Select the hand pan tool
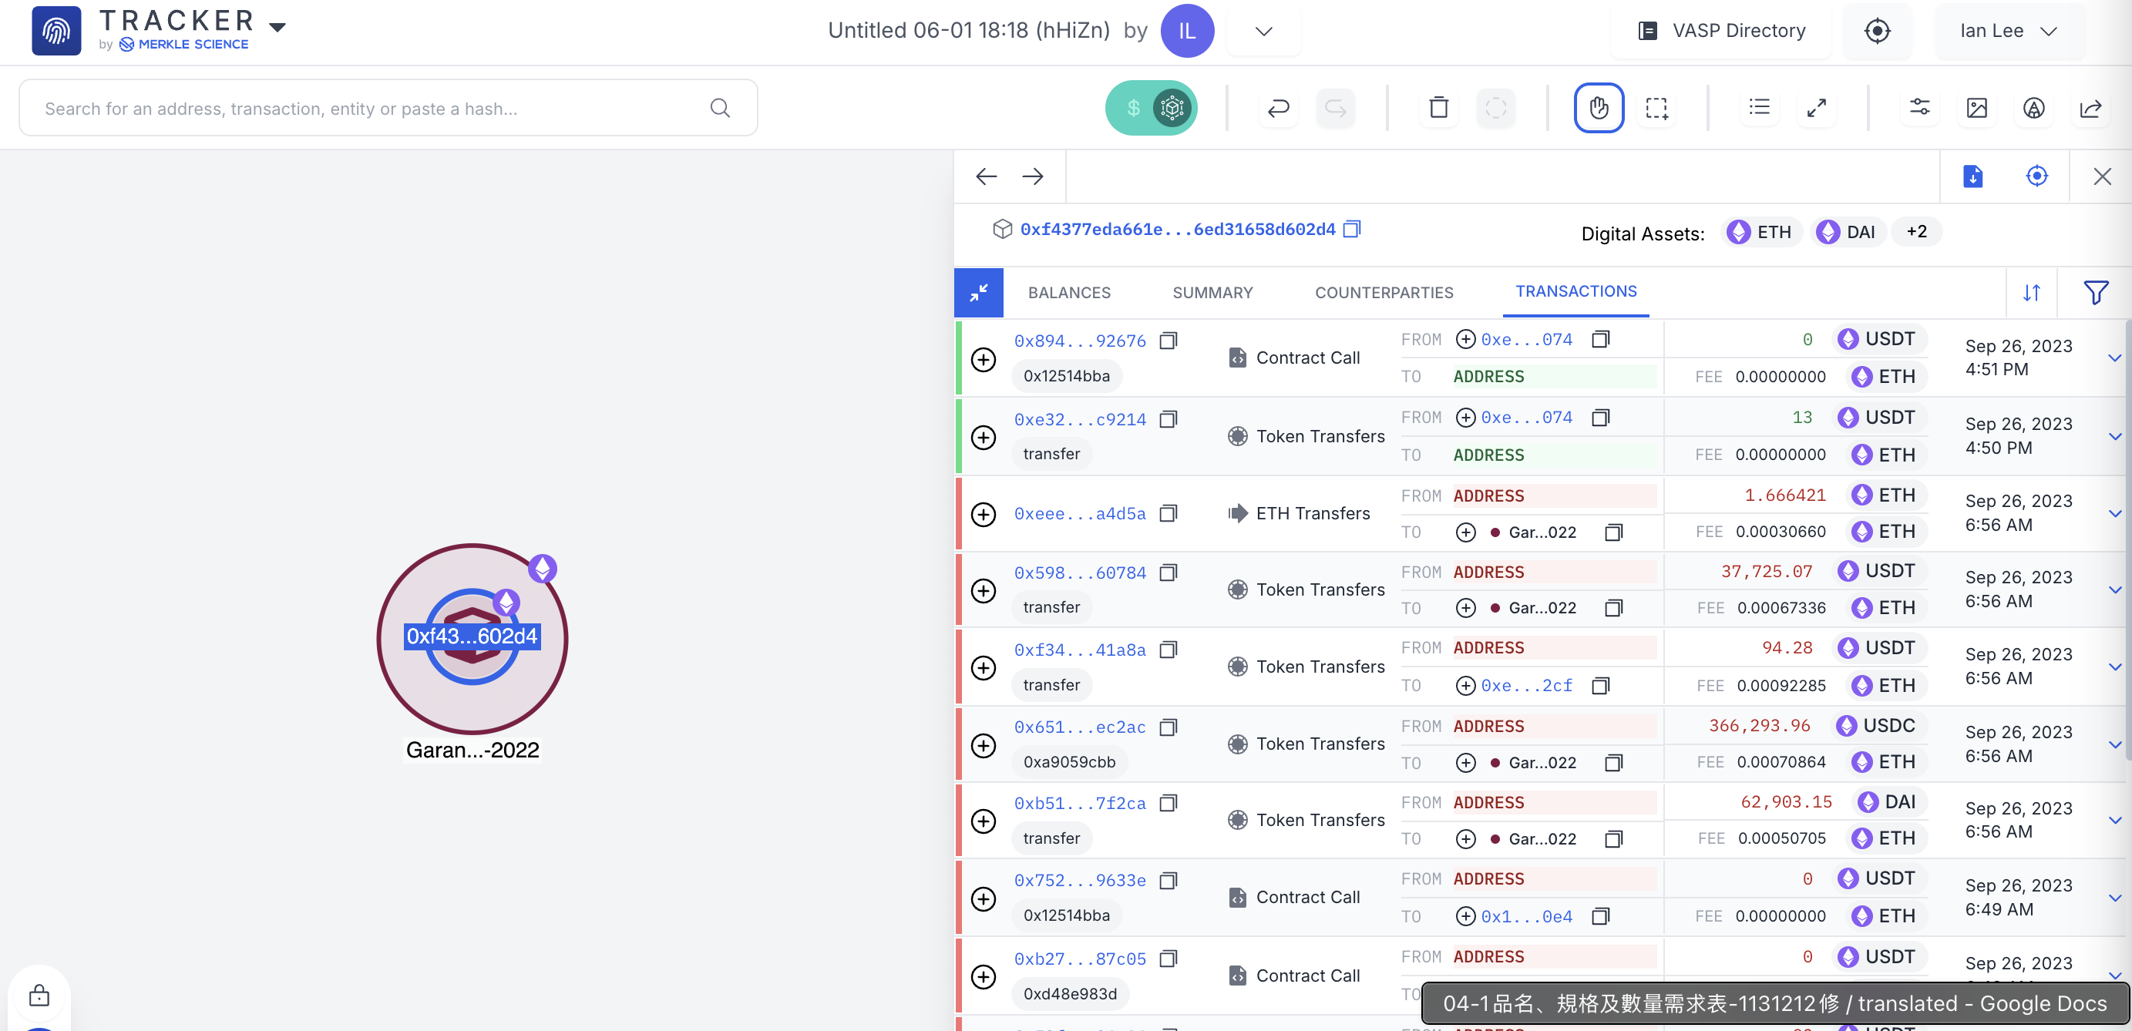The height and width of the screenshot is (1031, 2132). (1598, 108)
